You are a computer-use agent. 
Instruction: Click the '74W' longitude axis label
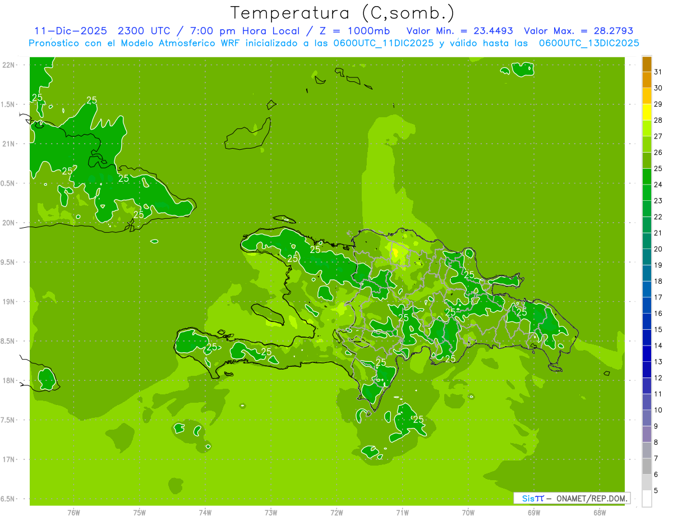tap(205, 512)
